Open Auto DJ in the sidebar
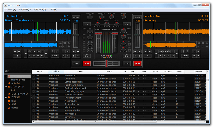214x128 pixels. click(15, 83)
